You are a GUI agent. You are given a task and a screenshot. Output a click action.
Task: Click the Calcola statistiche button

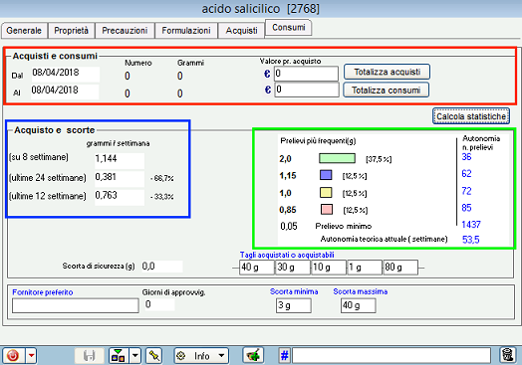point(471,116)
